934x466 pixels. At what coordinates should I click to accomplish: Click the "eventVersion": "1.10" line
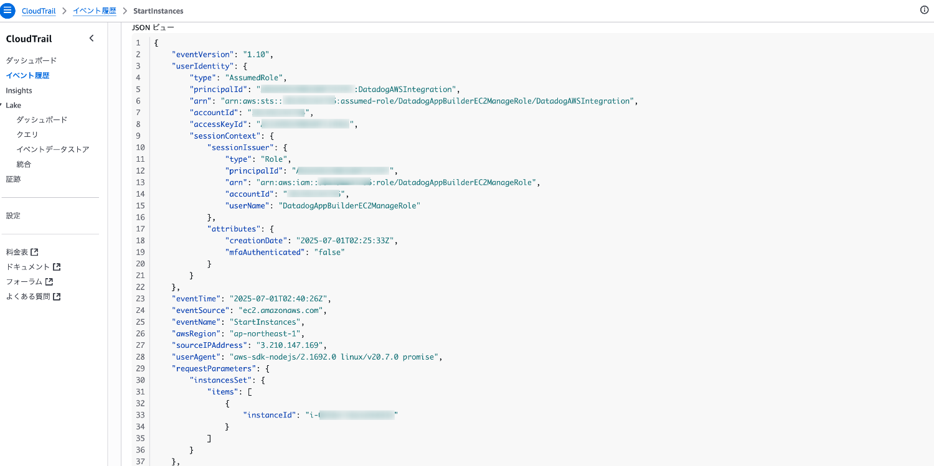coord(223,54)
